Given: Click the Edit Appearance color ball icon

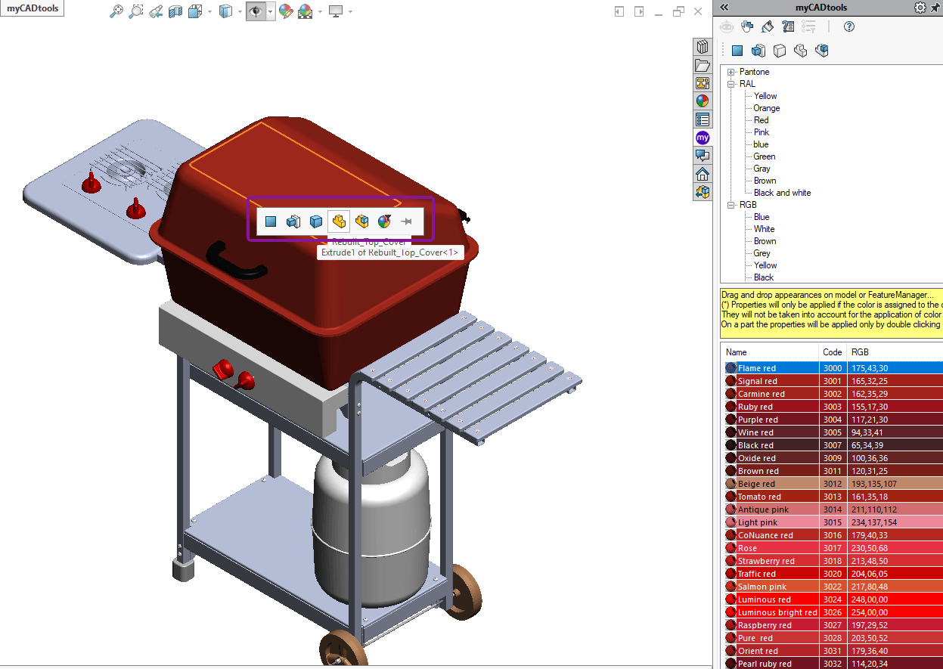Looking at the screenshot, I should 285,11.
